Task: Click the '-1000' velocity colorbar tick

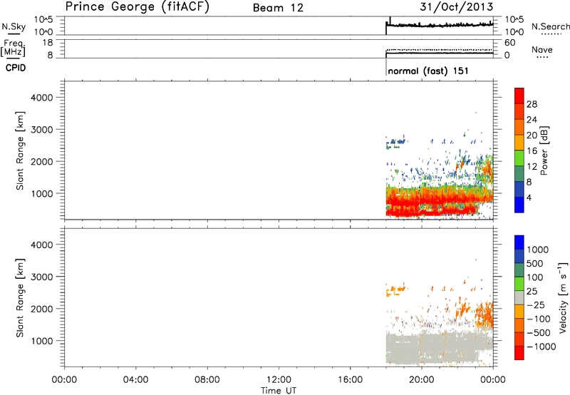Action: pos(541,347)
